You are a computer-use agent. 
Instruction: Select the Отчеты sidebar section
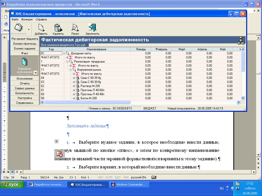click(25, 83)
